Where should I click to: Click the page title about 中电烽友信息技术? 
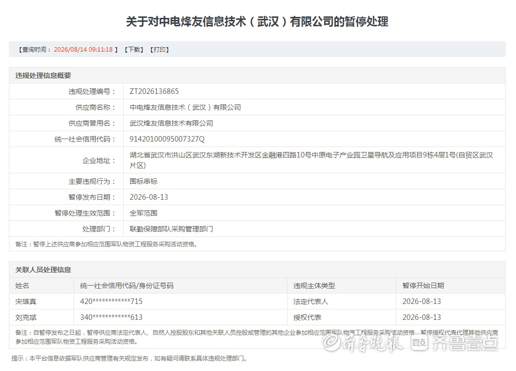click(x=257, y=22)
